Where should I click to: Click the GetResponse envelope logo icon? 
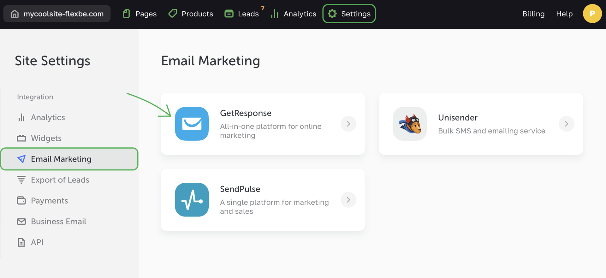point(192,124)
